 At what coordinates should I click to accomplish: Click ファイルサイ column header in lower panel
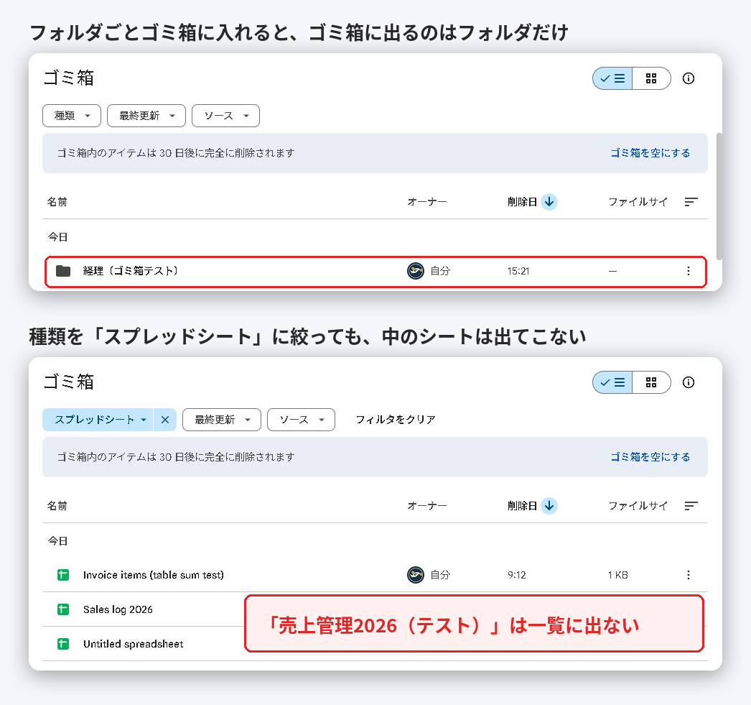pos(638,506)
